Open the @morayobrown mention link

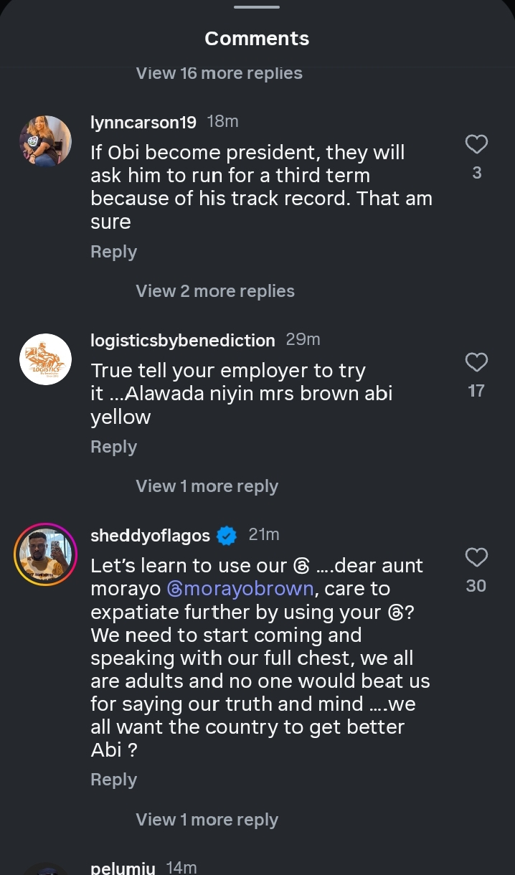coord(240,589)
